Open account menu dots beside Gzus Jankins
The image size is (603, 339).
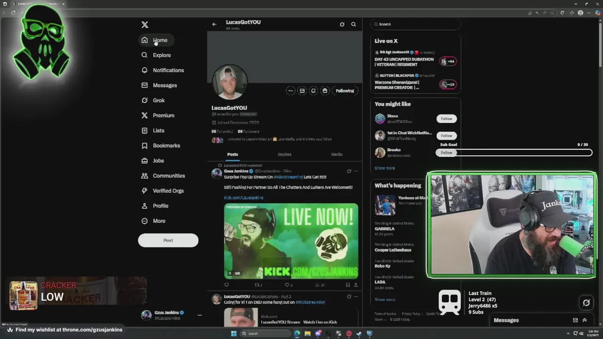tap(199, 315)
